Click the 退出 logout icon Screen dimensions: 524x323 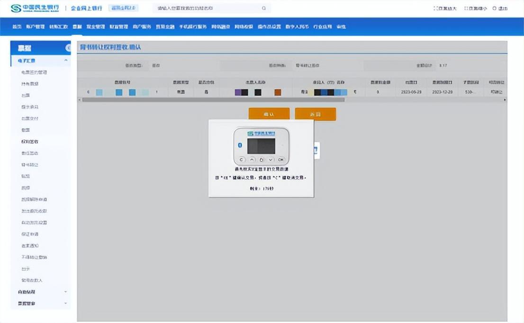(495, 9)
